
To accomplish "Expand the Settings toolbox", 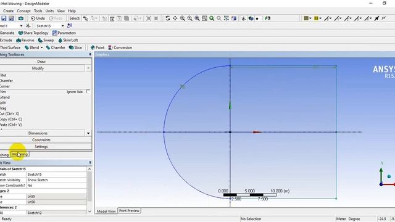I will click(41, 147).
